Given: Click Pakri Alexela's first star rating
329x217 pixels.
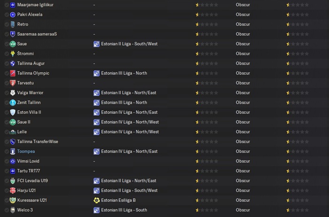Looking at the screenshot, I should point(197,15).
